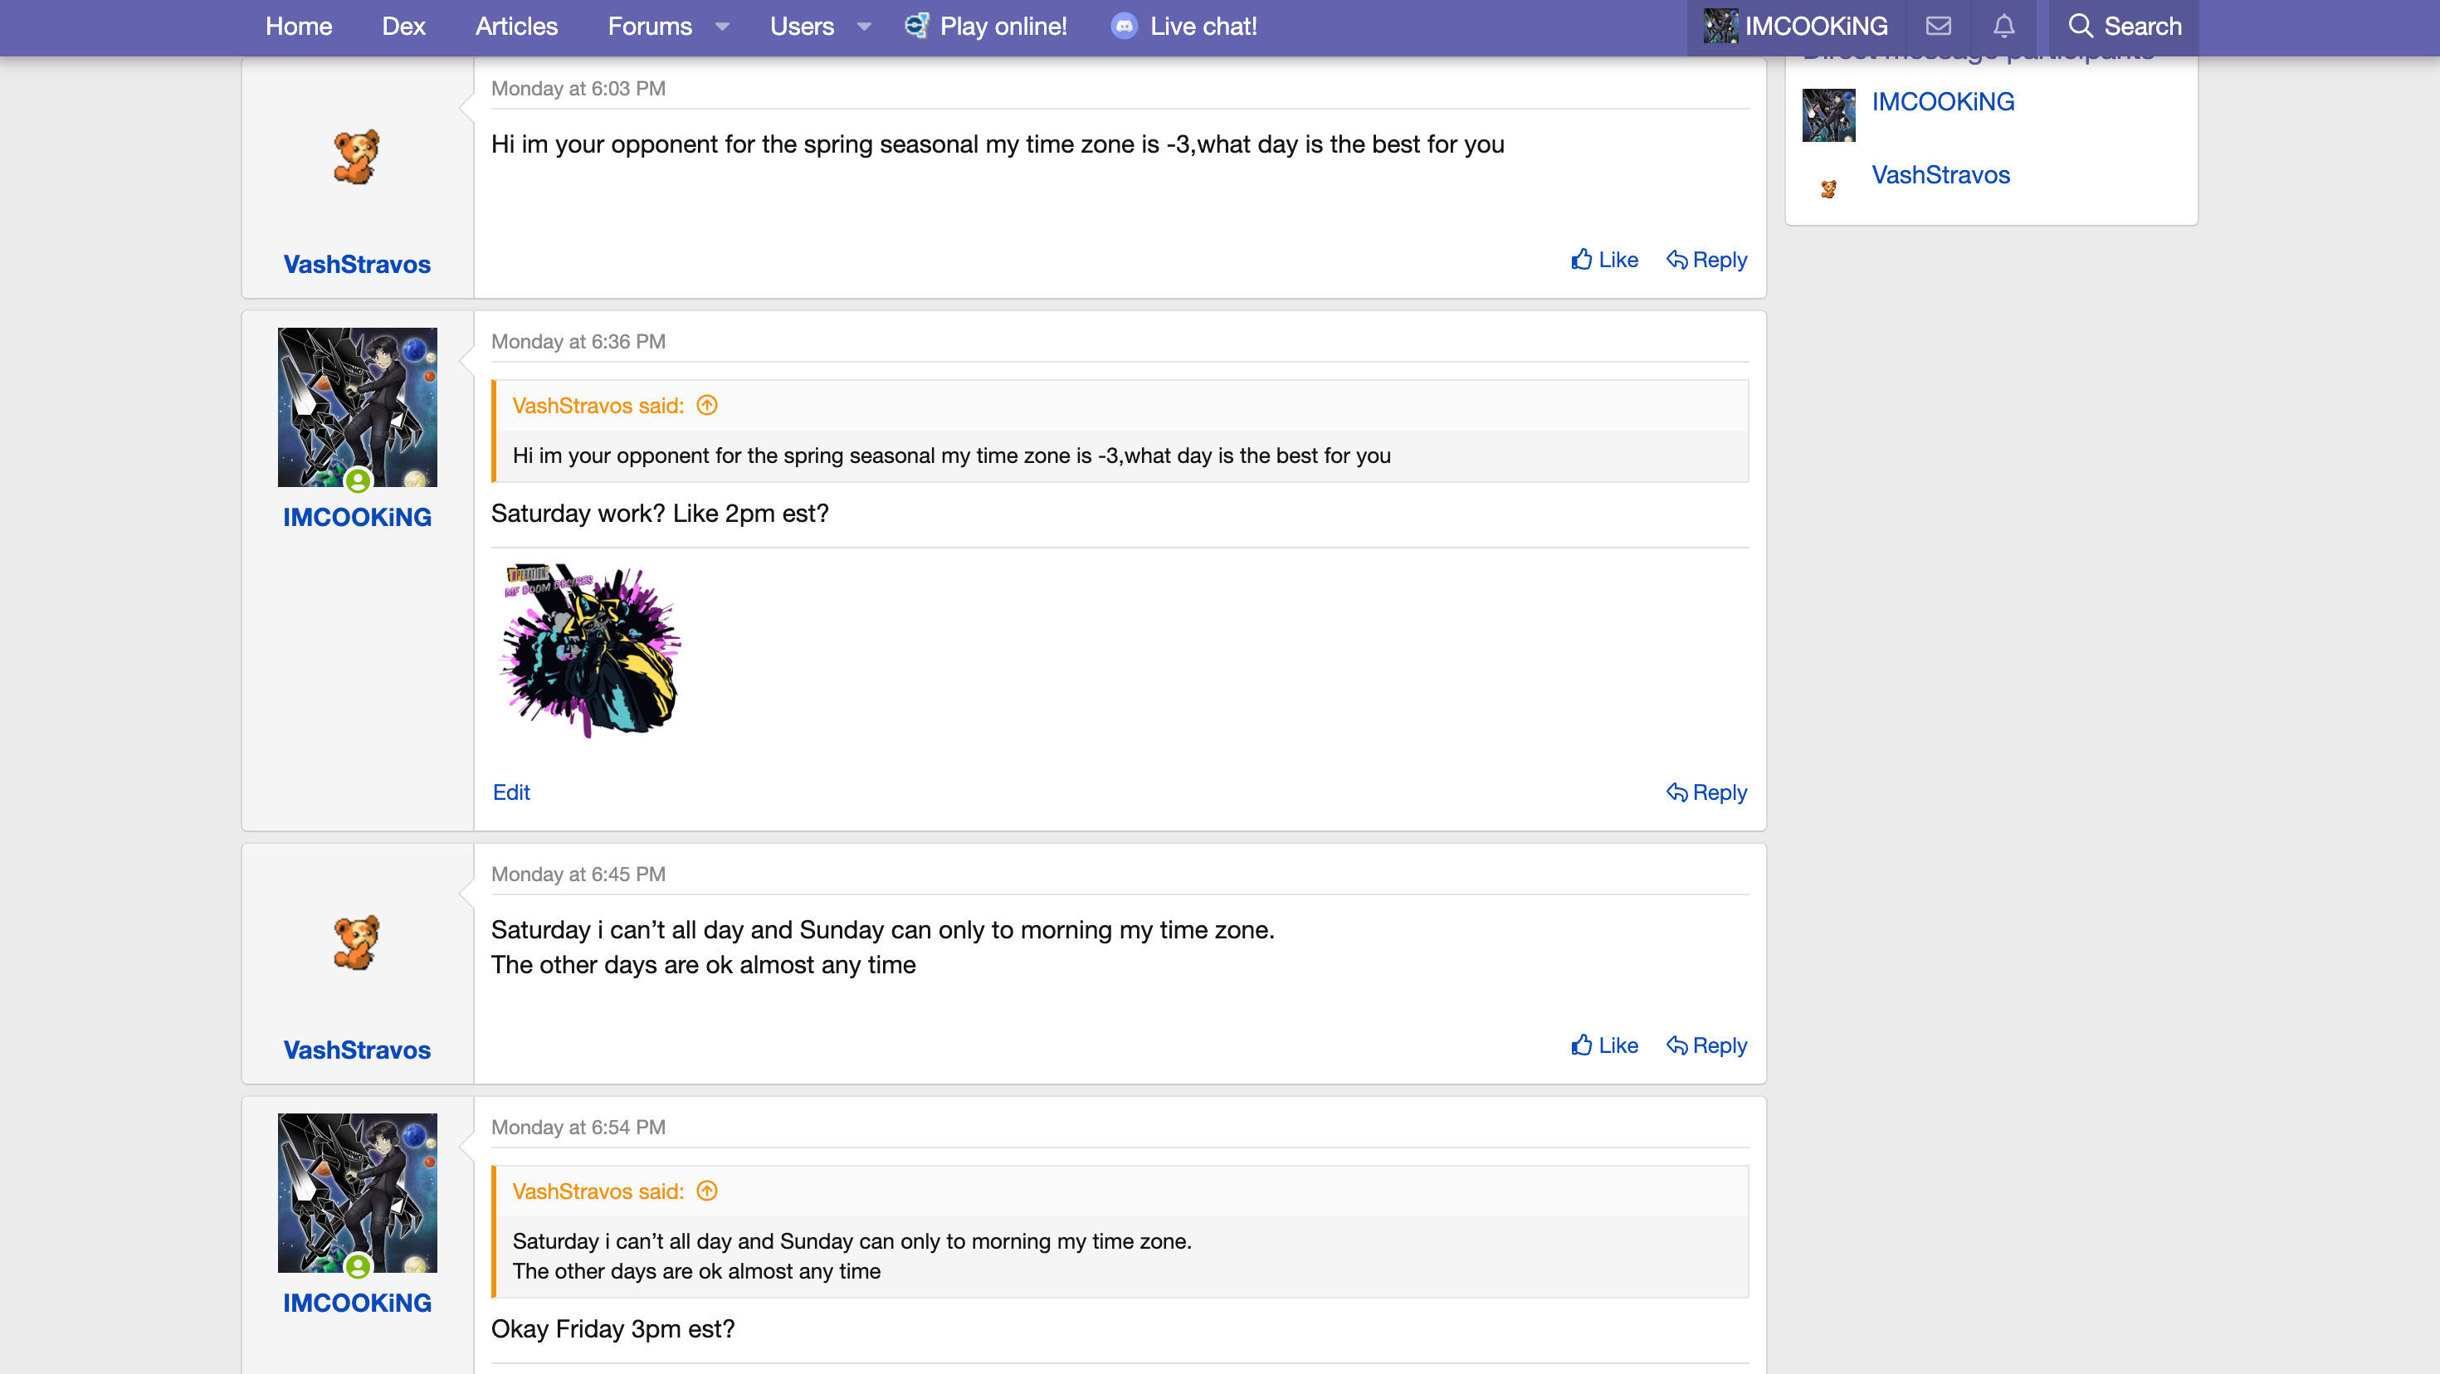Click the Play online Showdown icon
2440x1374 pixels.
click(916, 27)
